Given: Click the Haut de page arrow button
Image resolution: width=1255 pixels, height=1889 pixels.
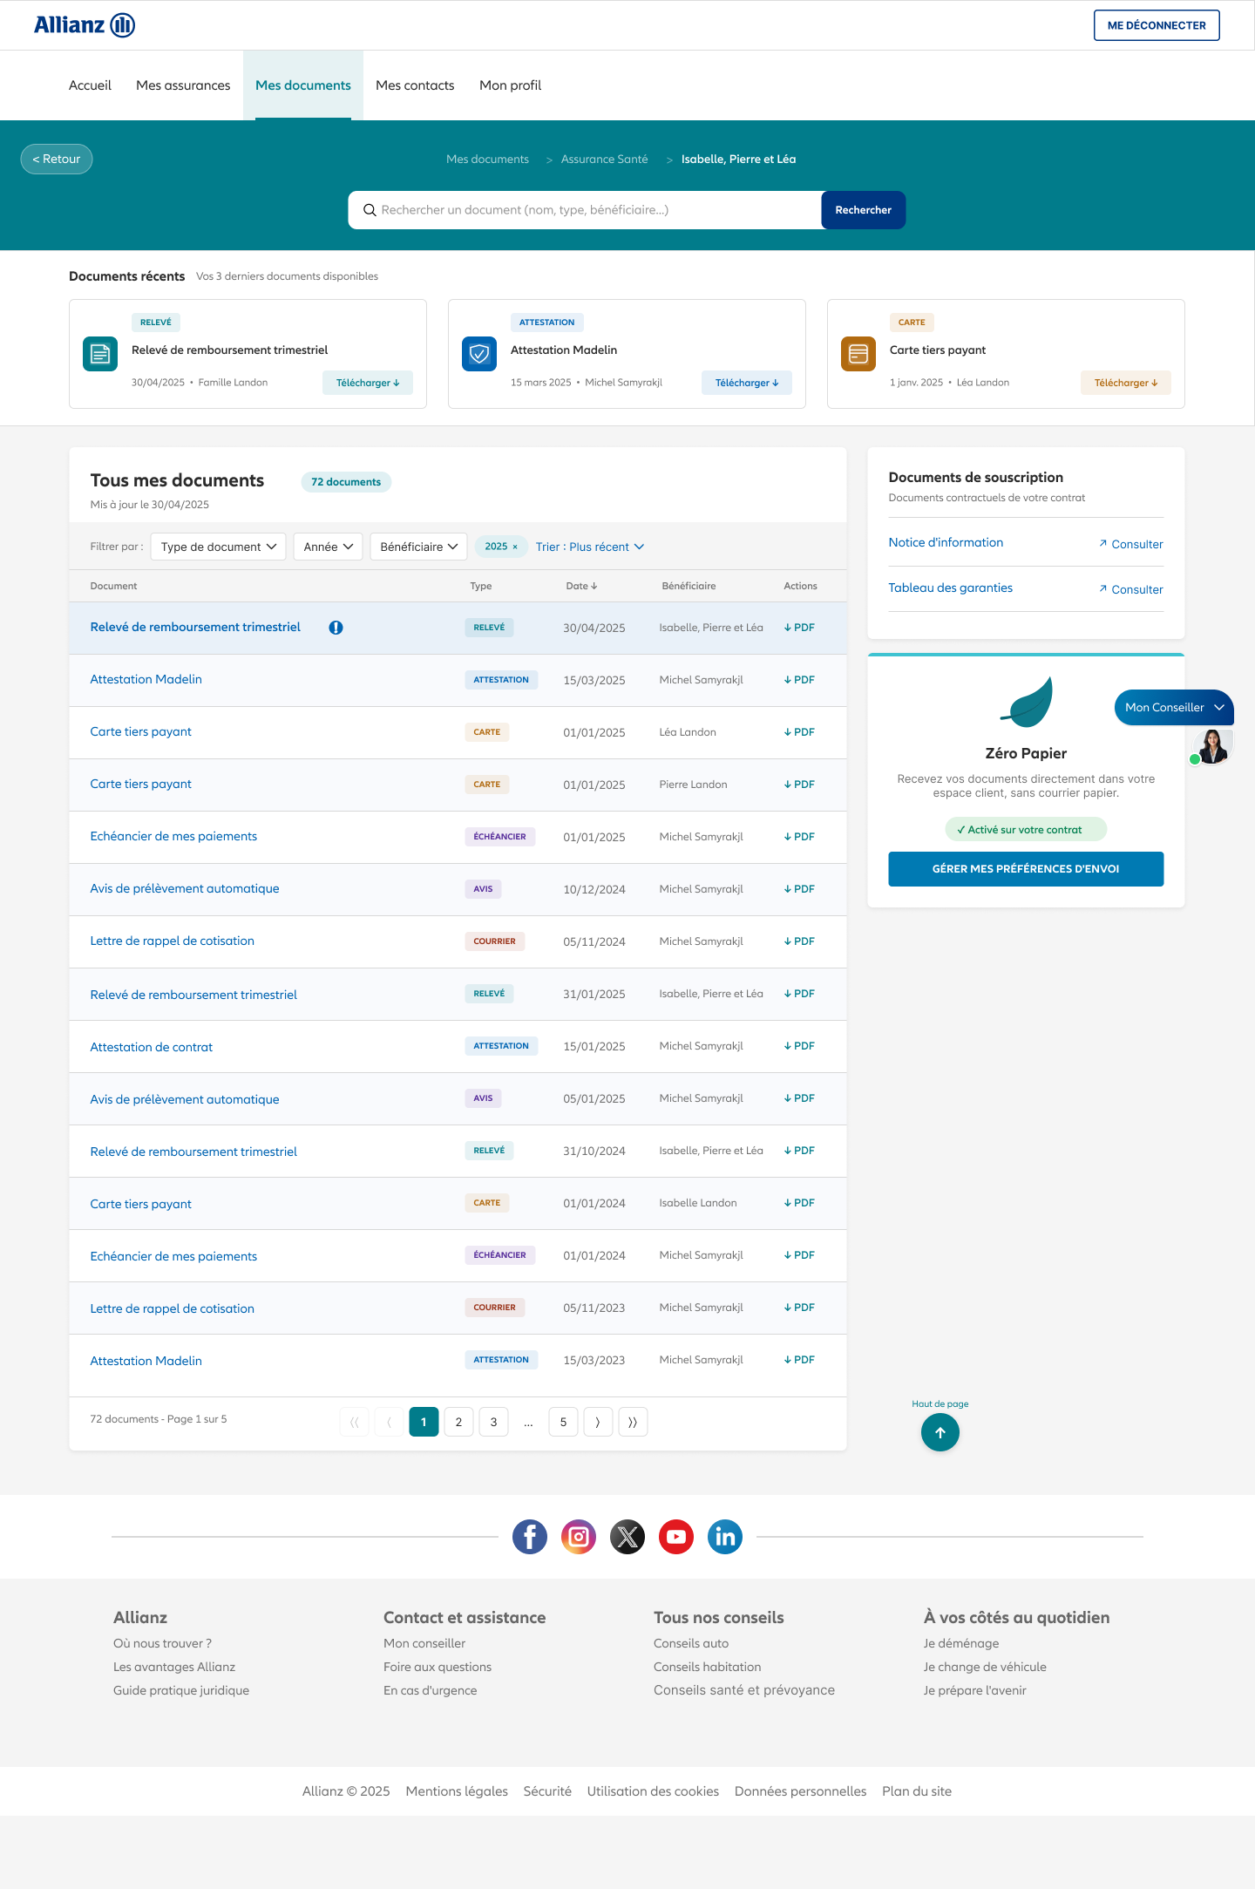Looking at the screenshot, I should coord(940,1432).
